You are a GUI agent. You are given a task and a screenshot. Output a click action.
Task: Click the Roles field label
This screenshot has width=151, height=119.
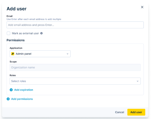13,75
